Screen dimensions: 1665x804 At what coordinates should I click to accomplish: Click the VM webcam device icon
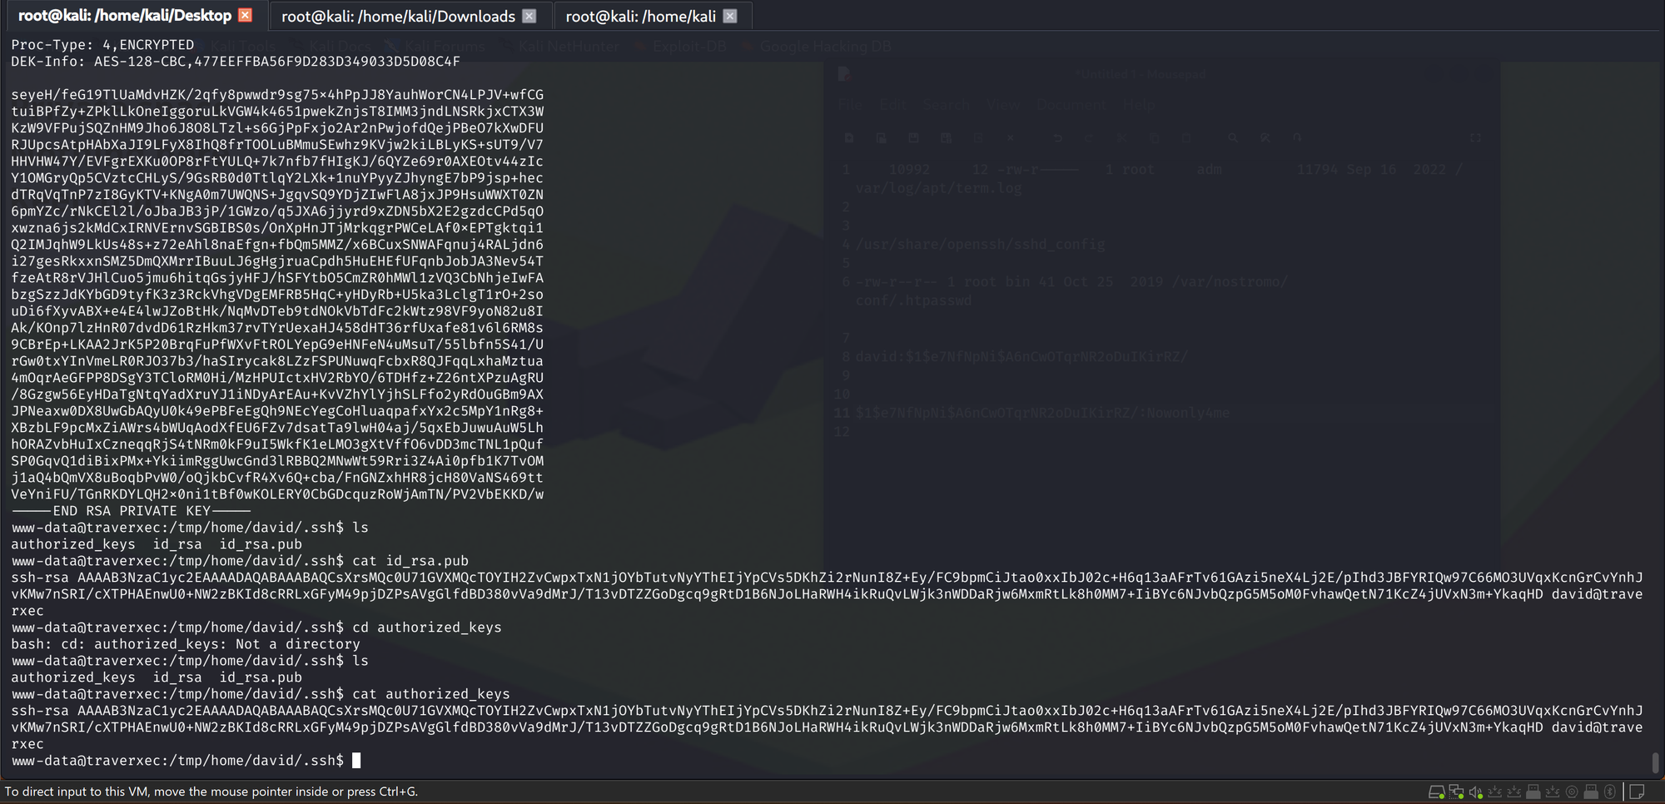(1572, 792)
